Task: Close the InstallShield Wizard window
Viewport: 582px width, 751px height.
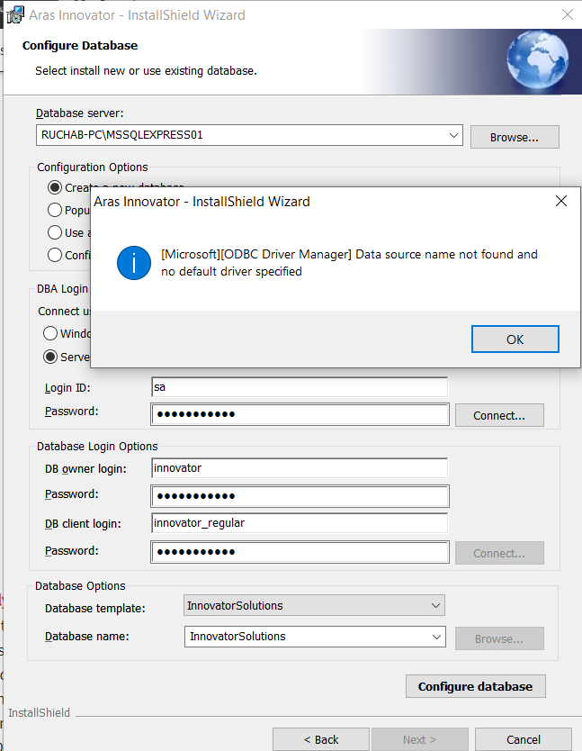Action: 565,14
